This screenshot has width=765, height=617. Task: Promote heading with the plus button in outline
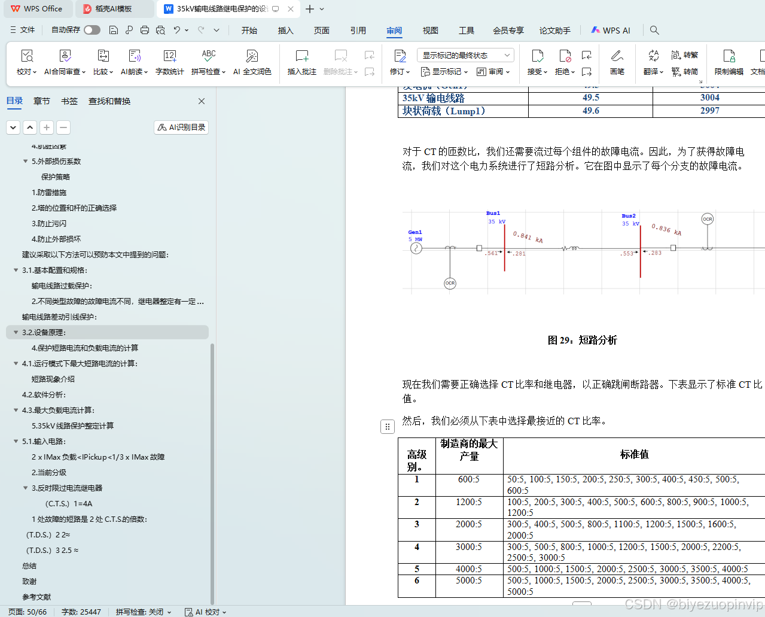[47, 127]
